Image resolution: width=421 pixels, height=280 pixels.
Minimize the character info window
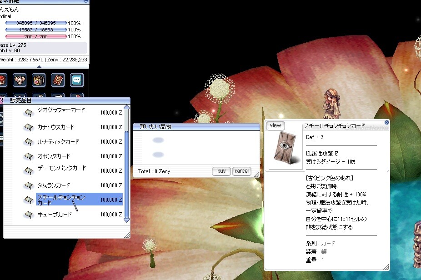(86, 2)
